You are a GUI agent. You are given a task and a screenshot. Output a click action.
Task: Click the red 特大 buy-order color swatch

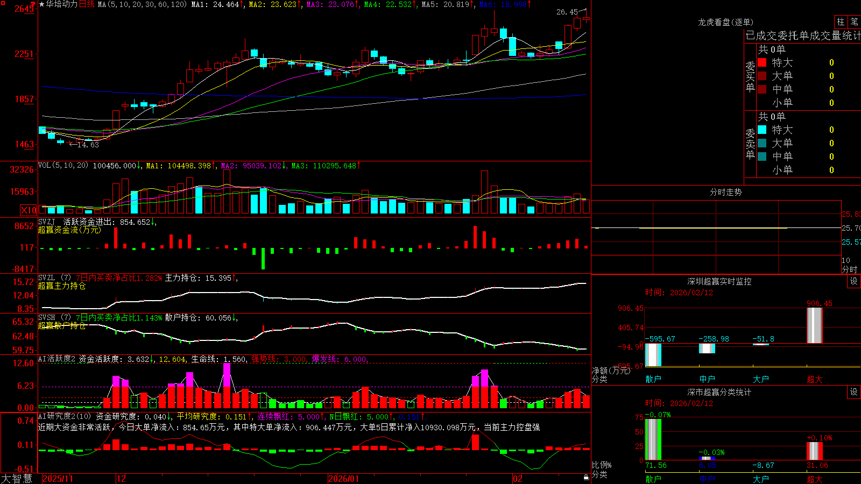click(762, 62)
